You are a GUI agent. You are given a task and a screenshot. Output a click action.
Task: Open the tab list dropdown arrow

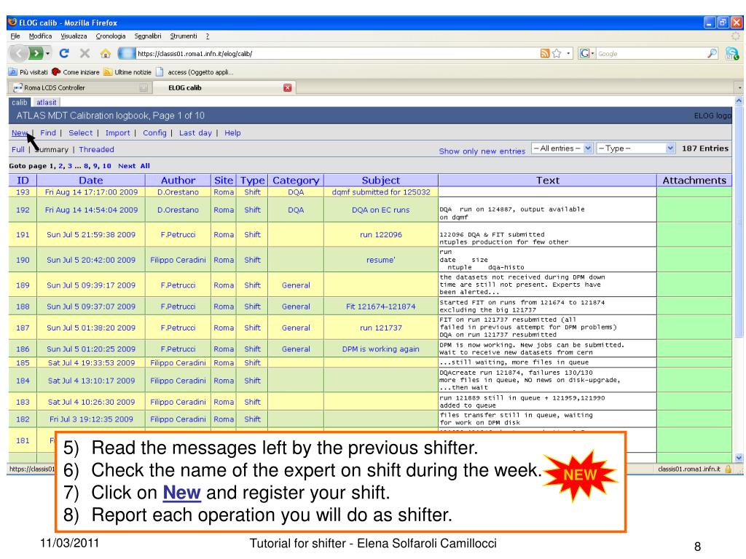click(x=739, y=88)
